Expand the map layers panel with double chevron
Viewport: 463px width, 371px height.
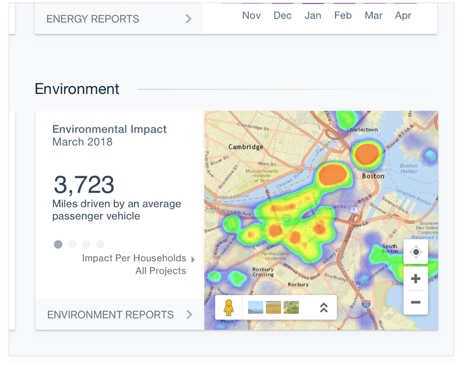pyautogui.click(x=323, y=307)
